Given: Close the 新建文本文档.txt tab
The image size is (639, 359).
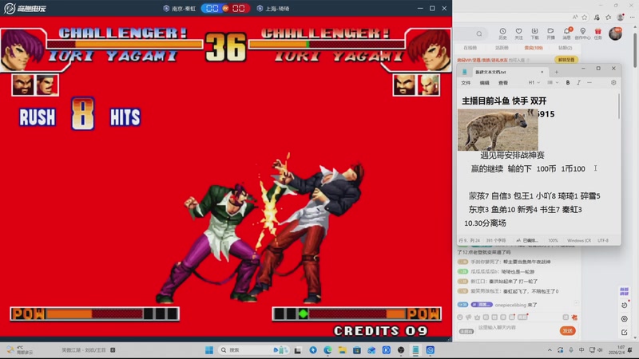Looking at the screenshot, I should pyautogui.click(x=542, y=72).
